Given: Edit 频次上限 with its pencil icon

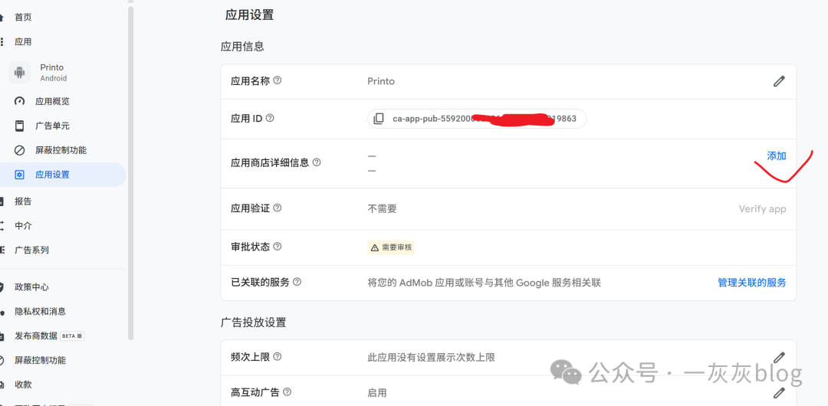Looking at the screenshot, I should pyautogui.click(x=779, y=357).
